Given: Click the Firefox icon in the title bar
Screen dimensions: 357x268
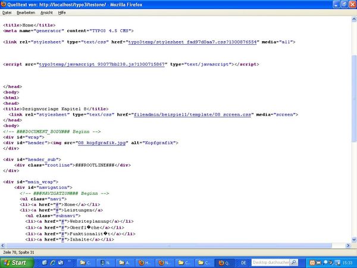Looking at the screenshot, I should (x=4, y=4).
